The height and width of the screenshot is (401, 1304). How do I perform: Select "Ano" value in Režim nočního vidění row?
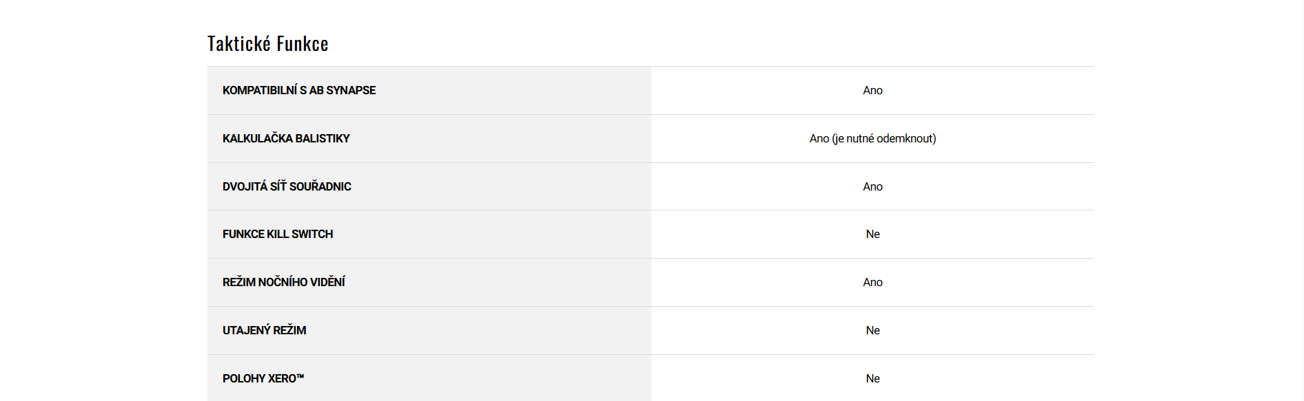coord(873,282)
